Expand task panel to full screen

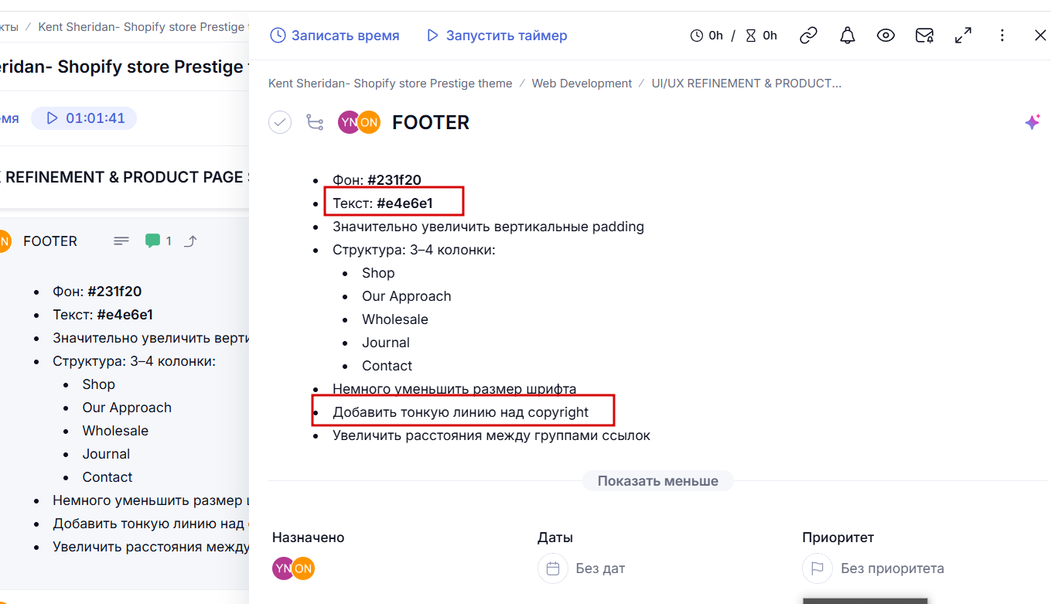(963, 36)
